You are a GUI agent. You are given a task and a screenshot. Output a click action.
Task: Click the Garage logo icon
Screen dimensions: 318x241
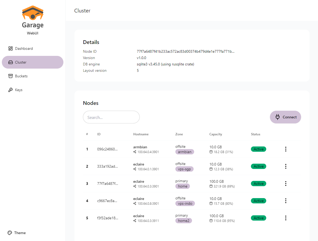tap(33, 13)
